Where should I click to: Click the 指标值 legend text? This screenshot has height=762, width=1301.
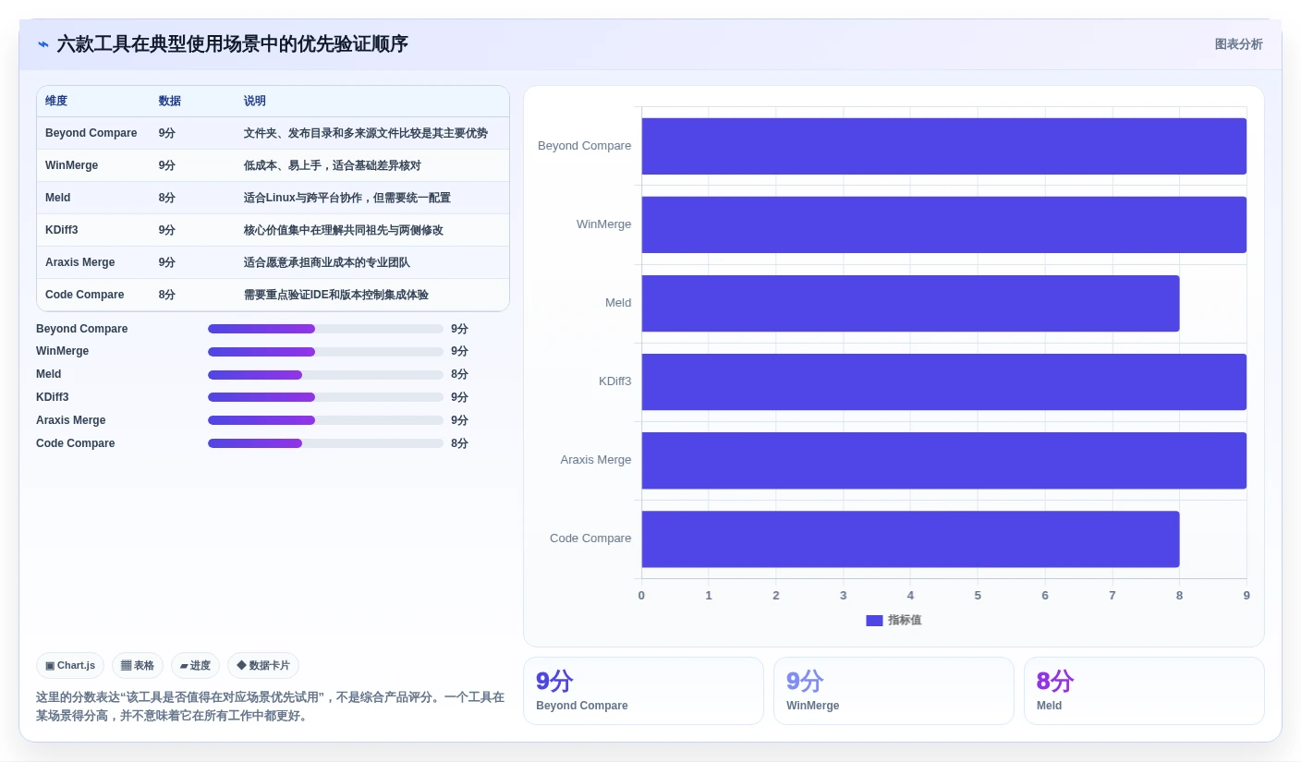click(x=905, y=621)
